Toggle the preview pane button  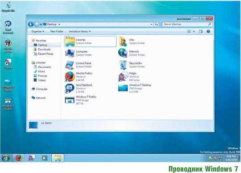pos(200,31)
